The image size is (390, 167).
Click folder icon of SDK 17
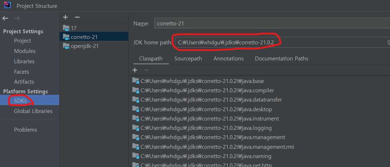point(66,28)
